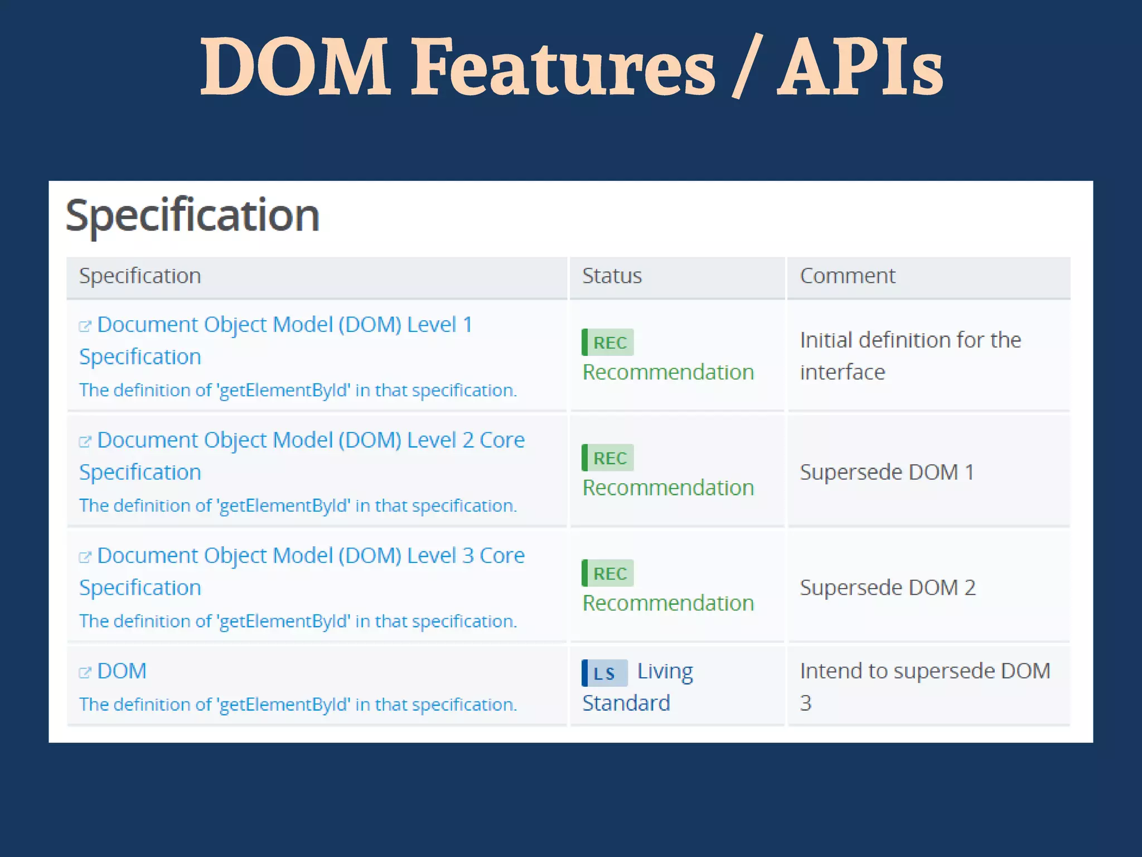Click external-link icon beside DOM link
Image resolution: width=1142 pixels, height=857 pixels.
point(85,672)
